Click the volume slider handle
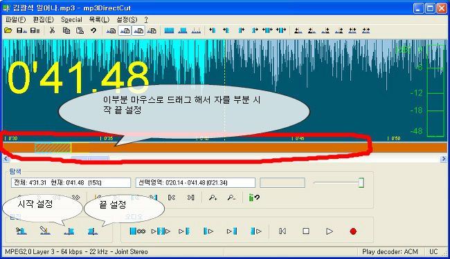This screenshot has height=259, width=450. tap(361, 183)
